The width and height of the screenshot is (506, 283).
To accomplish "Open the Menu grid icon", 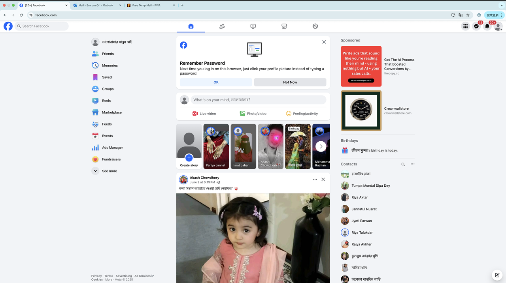I will tap(466, 26).
